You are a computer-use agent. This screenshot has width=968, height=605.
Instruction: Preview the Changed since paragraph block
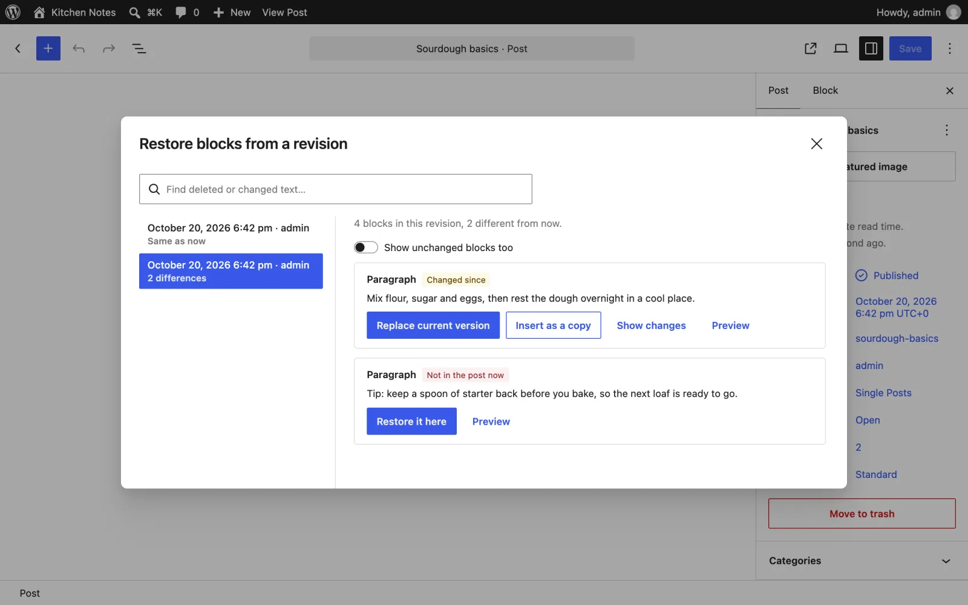[731, 325]
